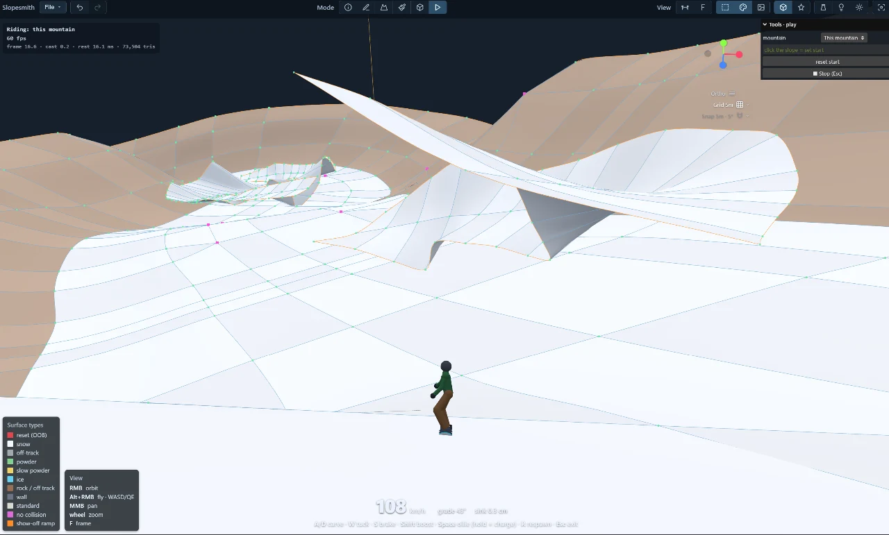Screen dimensions: 889x535
Task: Collapse the Tools · play panel
Action: pyautogui.click(x=765, y=24)
